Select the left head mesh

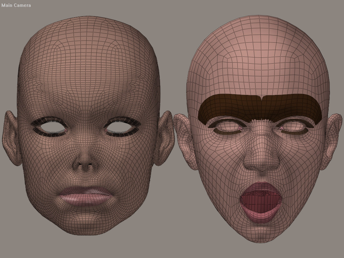(88, 126)
